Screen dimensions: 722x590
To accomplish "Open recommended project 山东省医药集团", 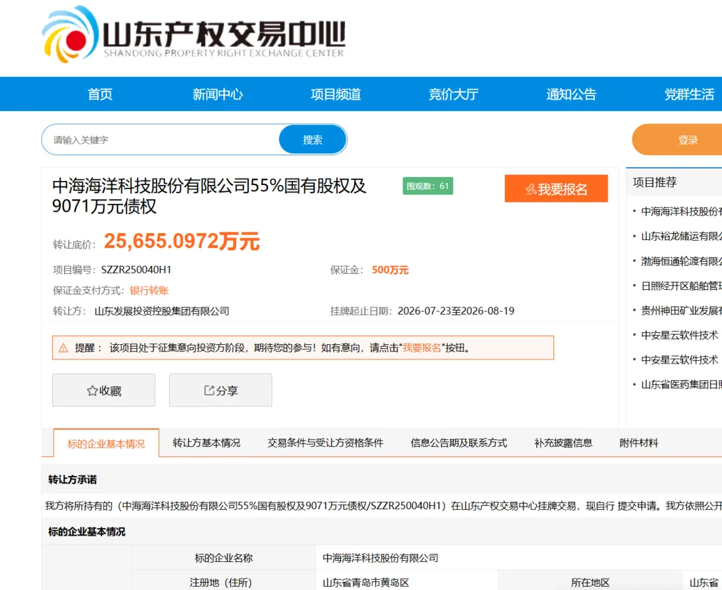I will tap(681, 384).
